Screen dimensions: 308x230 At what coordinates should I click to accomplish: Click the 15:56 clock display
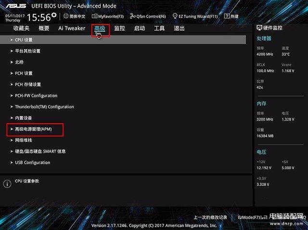(38, 17)
